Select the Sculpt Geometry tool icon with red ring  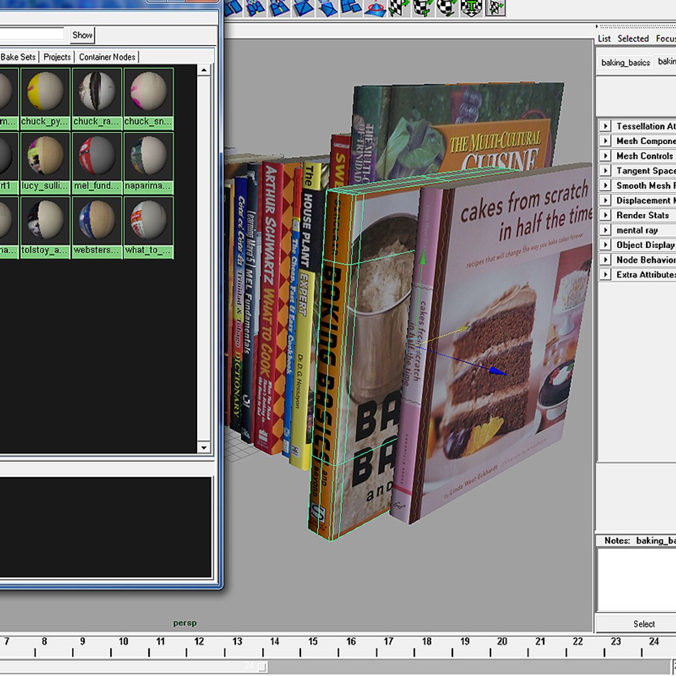pos(375,8)
